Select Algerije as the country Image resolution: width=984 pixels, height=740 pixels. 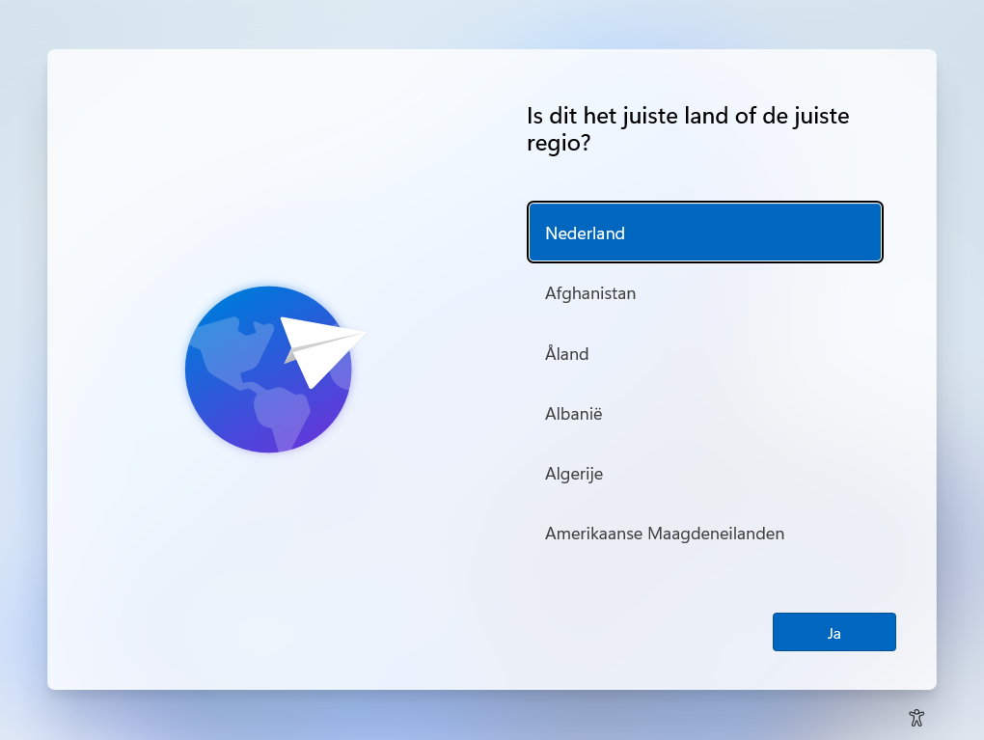[705, 474]
